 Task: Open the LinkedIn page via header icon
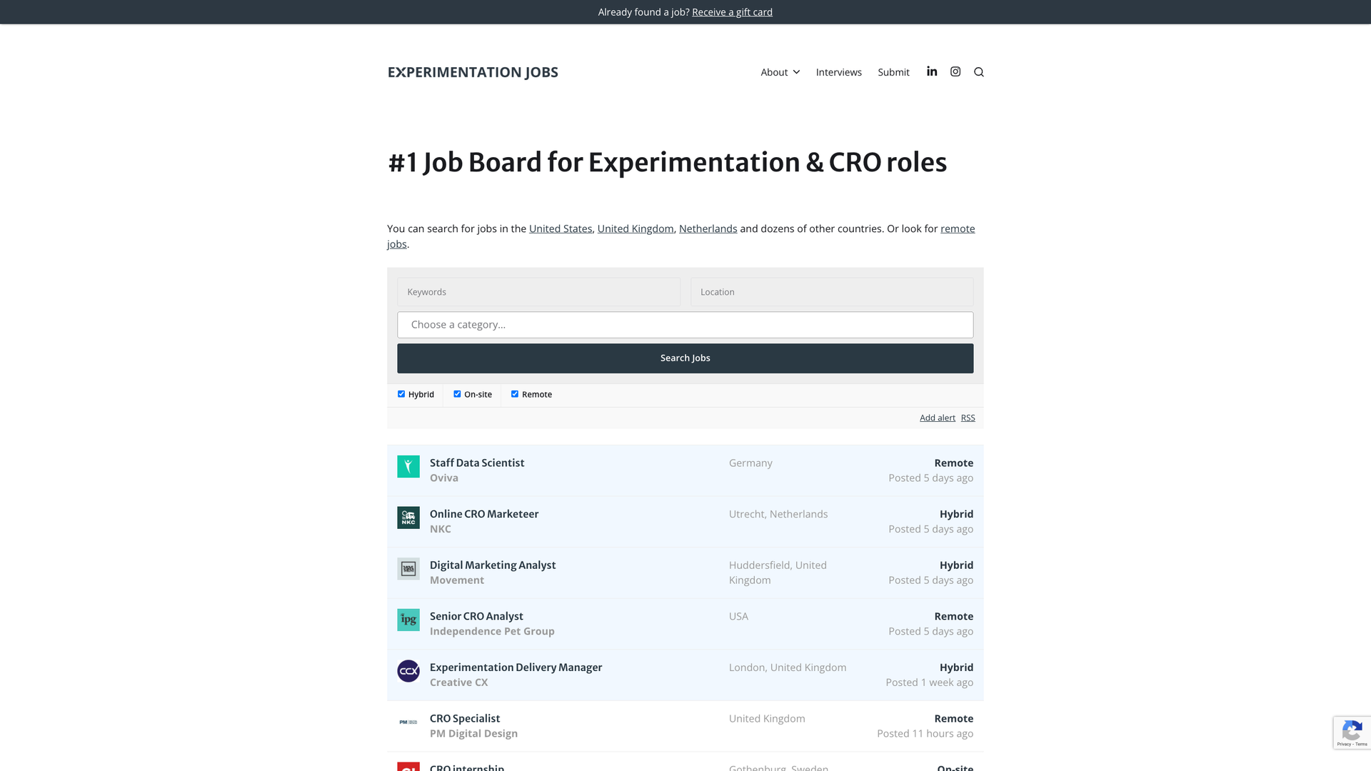(932, 71)
